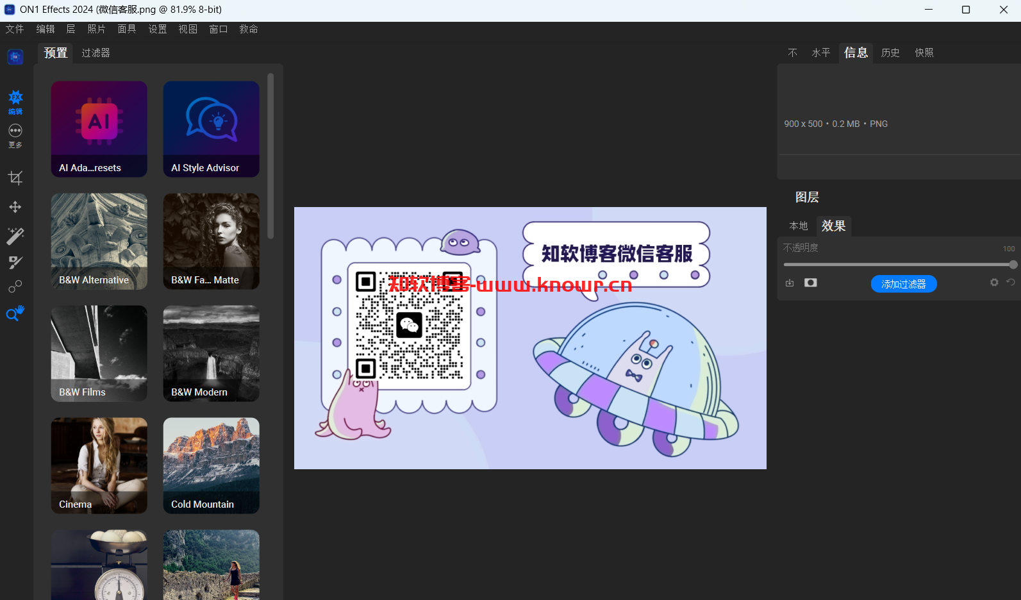Open the 视图 menu
Viewport: 1021px width, 600px height.
(188, 29)
